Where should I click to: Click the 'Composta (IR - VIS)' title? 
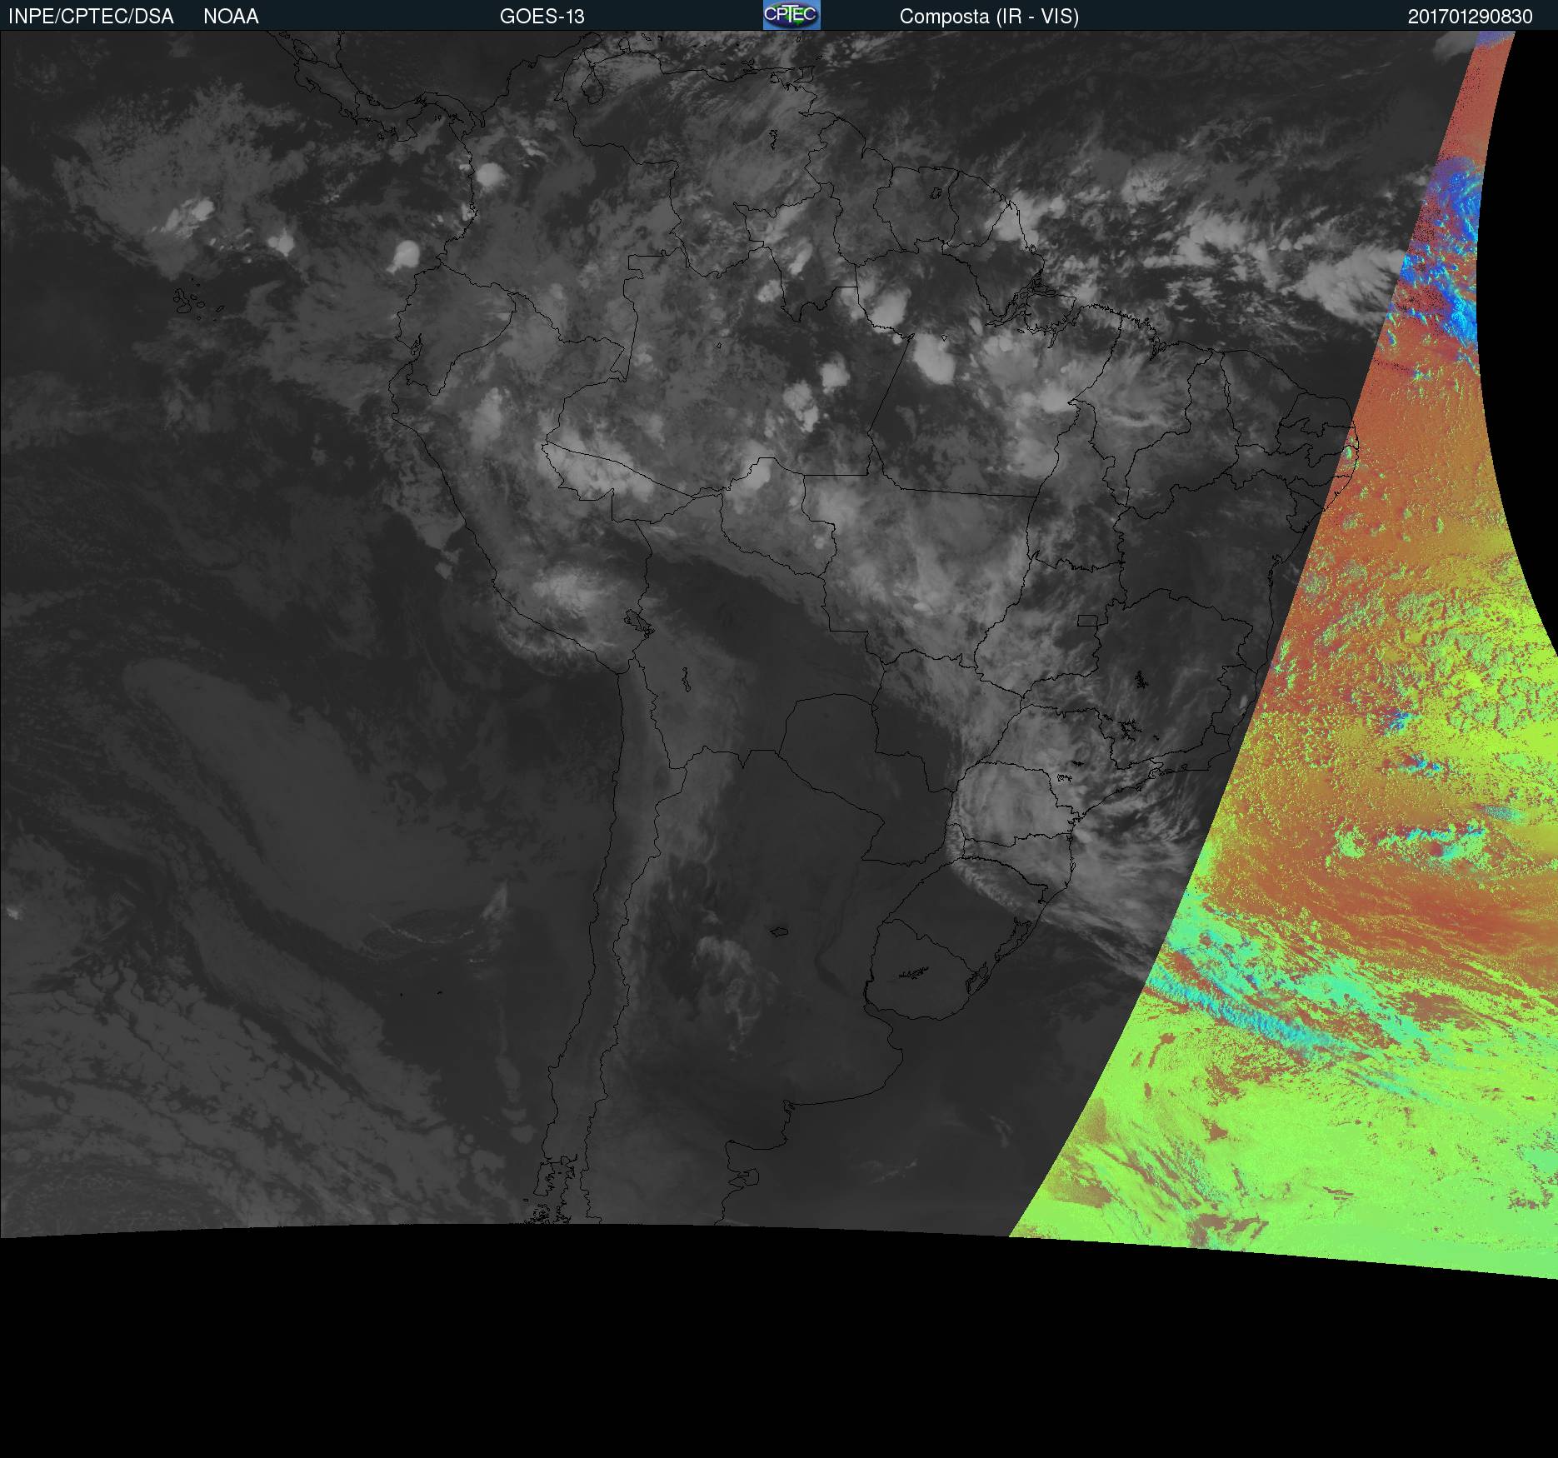click(989, 17)
